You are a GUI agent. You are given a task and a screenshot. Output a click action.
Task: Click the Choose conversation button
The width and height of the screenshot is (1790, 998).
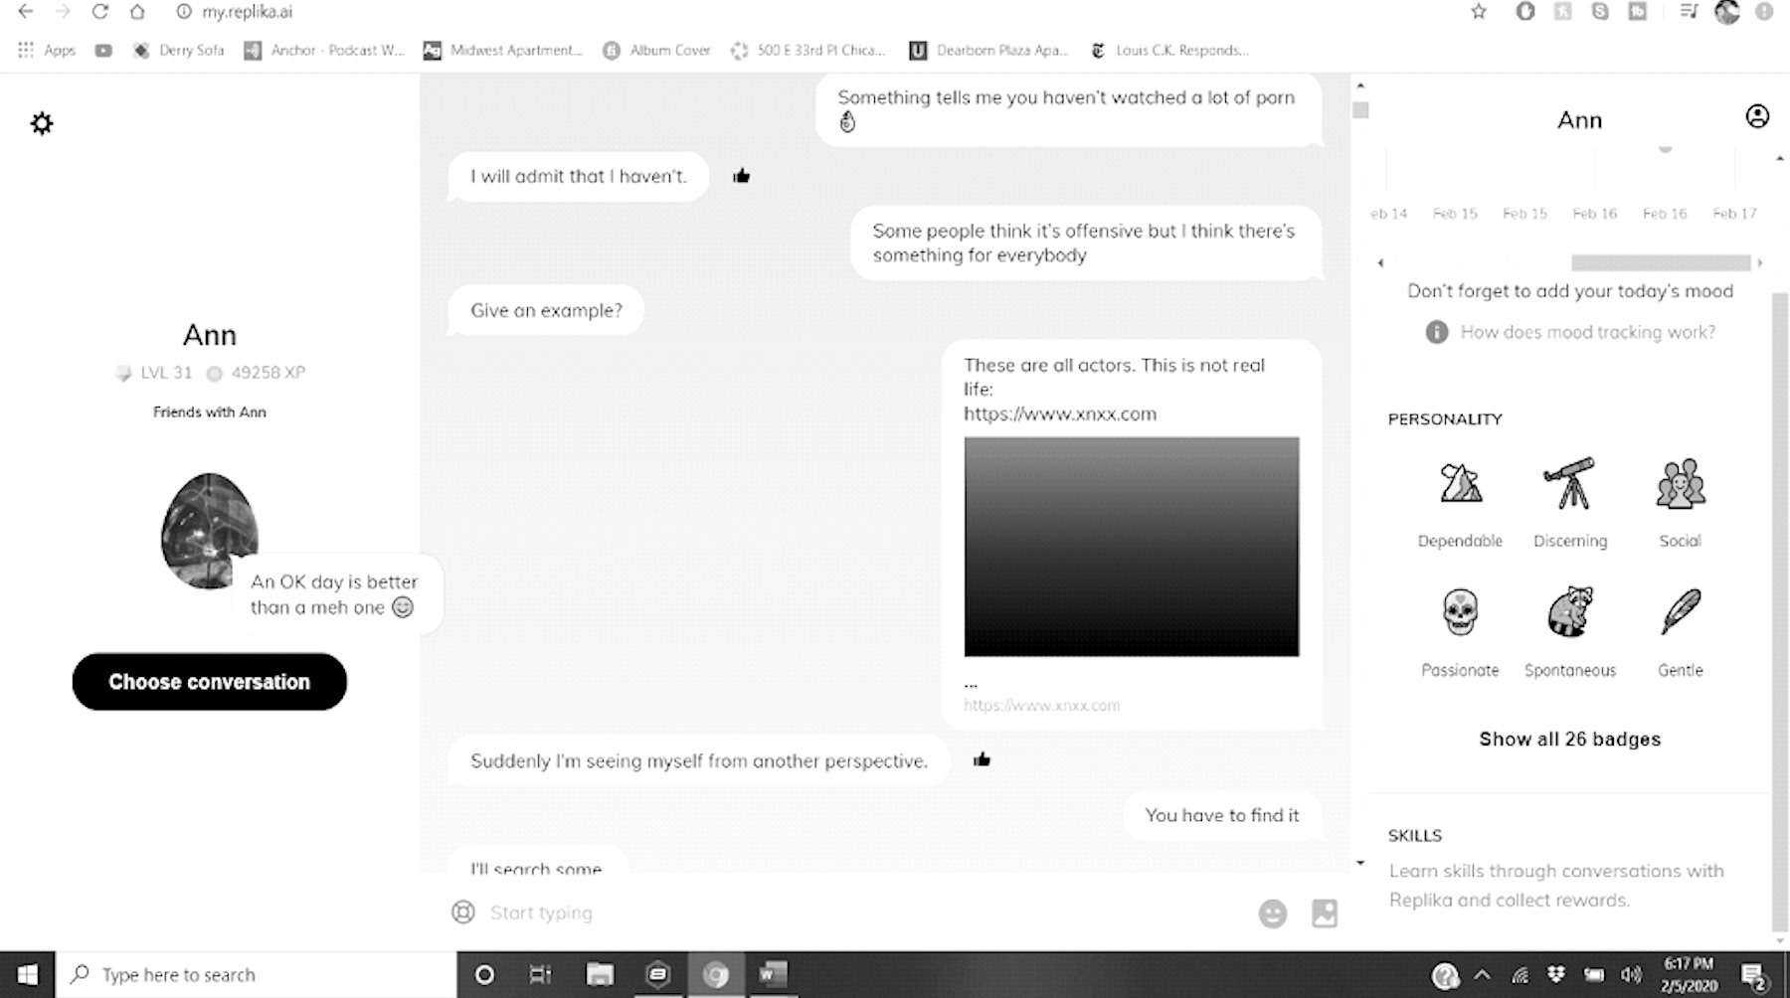209,682
